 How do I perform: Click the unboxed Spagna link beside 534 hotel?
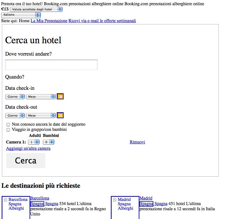click(x=52, y=204)
